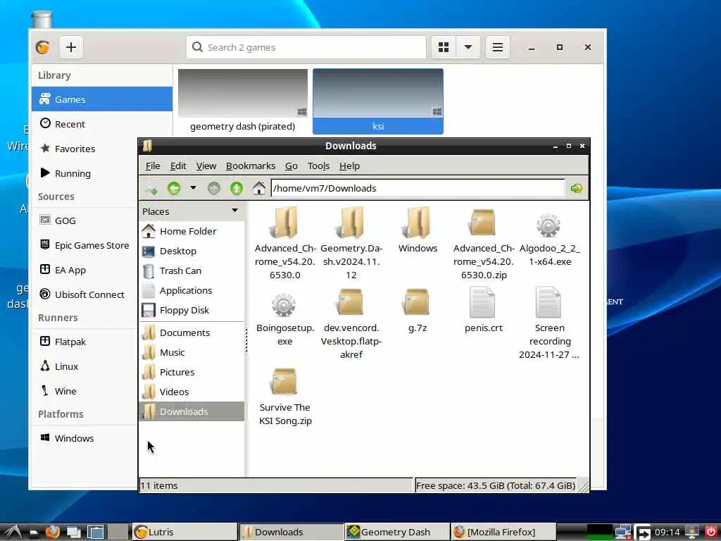
Task: Choose the Wine runner
Action: [85, 391]
